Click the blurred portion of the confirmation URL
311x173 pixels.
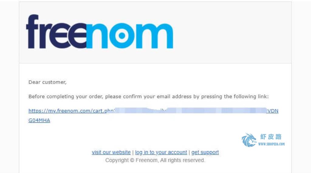pyautogui.click(x=191, y=111)
